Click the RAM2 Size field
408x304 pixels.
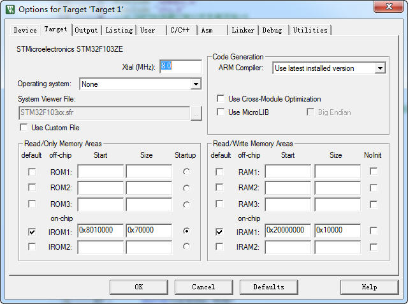point(337,188)
